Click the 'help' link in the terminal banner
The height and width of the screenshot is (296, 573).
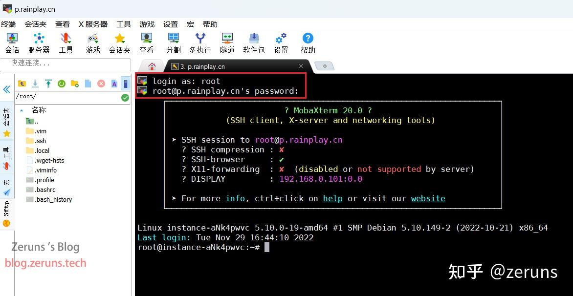coord(332,198)
